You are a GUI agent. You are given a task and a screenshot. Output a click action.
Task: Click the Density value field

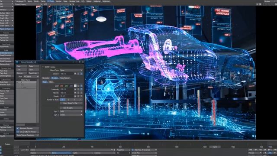click(x=67, y=96)
